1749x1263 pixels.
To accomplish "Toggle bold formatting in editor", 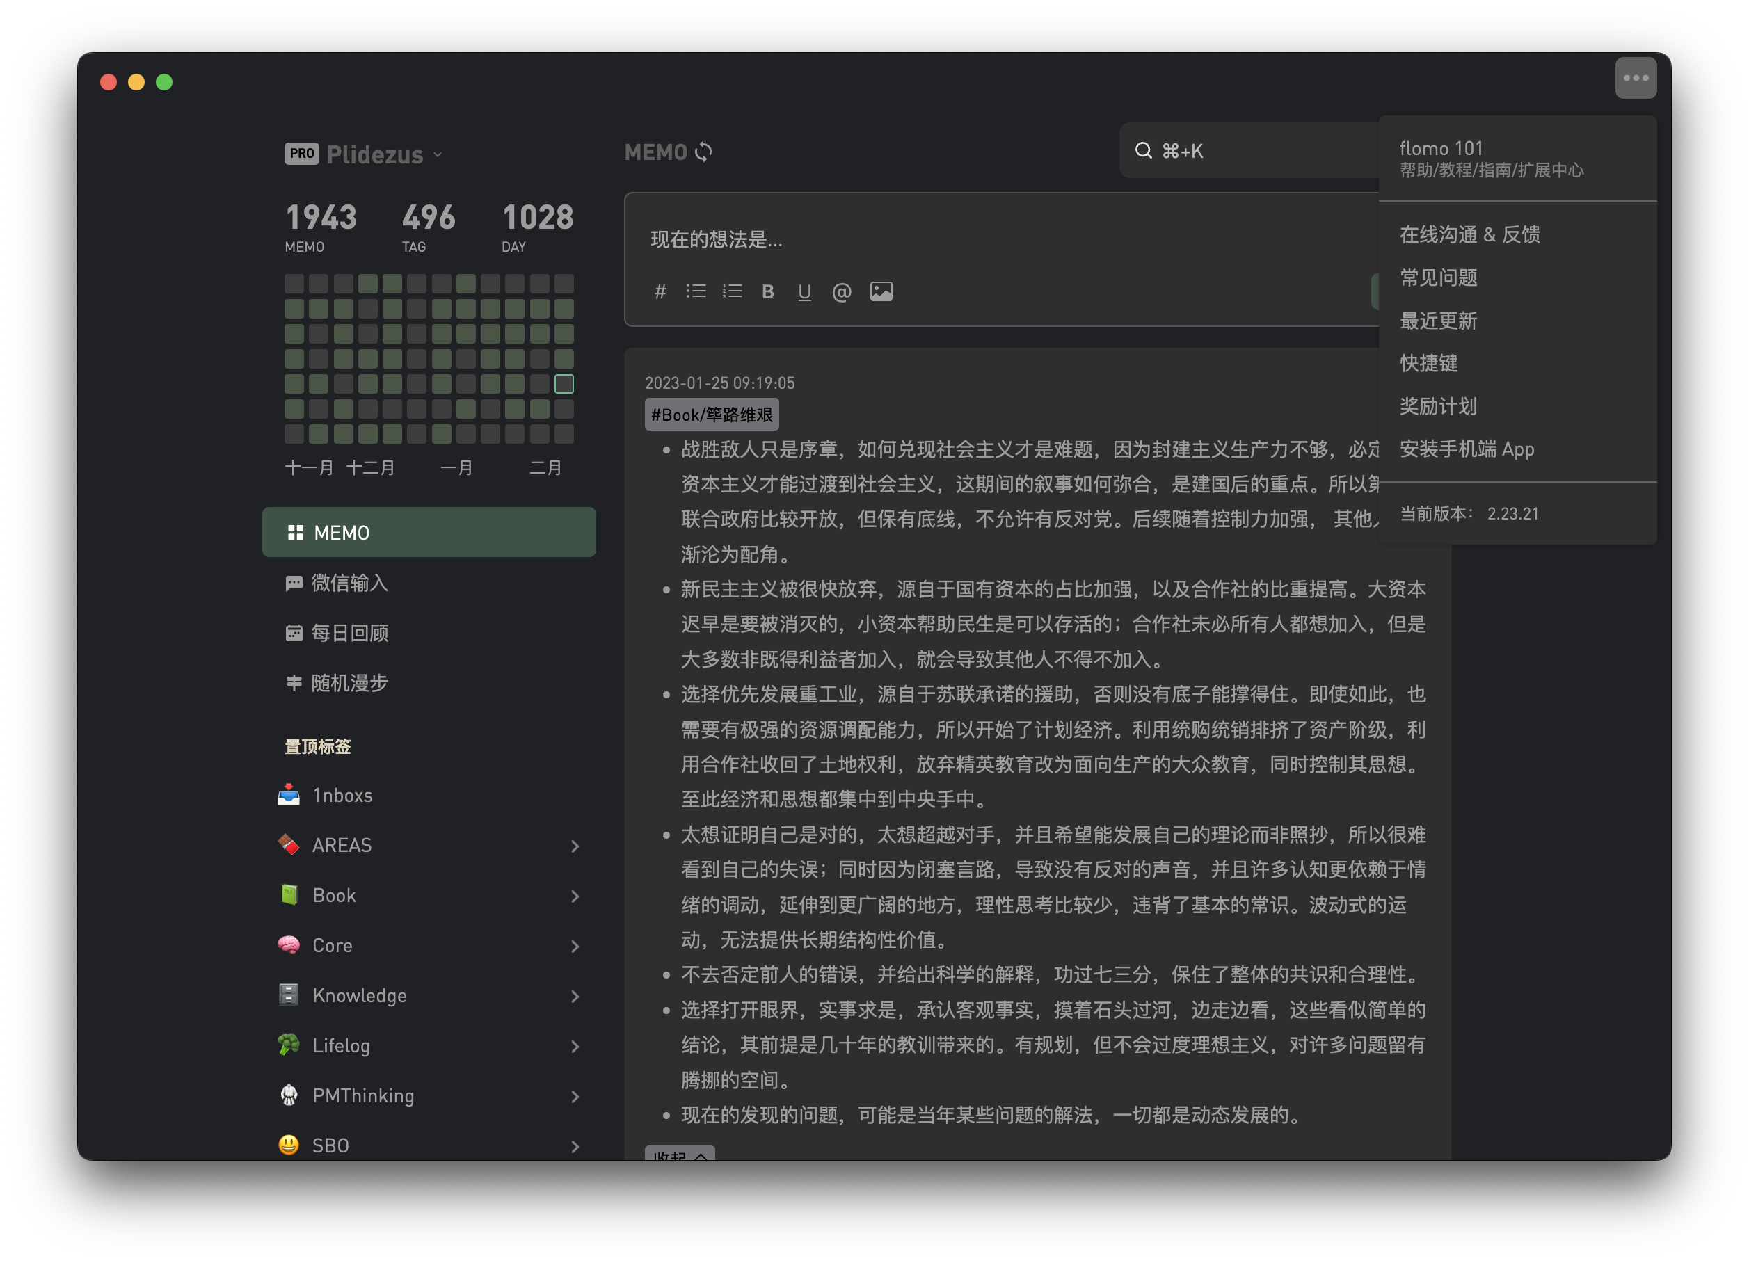I will click(767, 291).
